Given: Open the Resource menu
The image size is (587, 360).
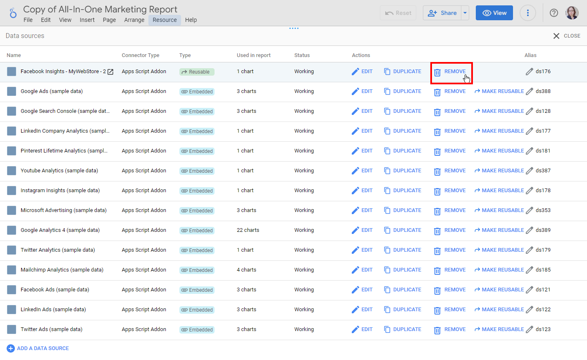Looking at the screenshot, I should click(x=165, y=19).
